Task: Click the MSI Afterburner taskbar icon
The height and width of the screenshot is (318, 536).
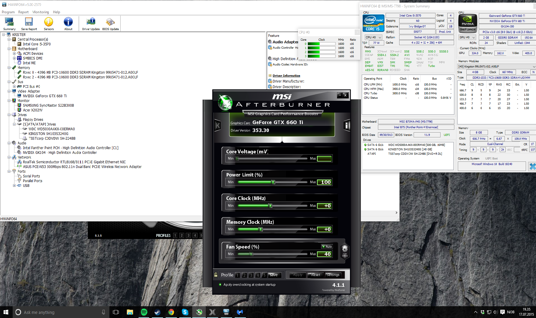Action: click(x=199, y=312)
